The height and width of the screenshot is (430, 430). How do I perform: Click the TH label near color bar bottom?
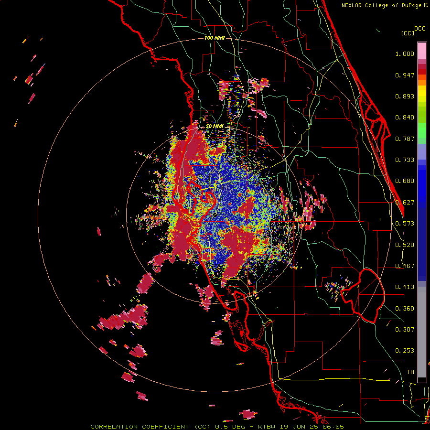410,372
